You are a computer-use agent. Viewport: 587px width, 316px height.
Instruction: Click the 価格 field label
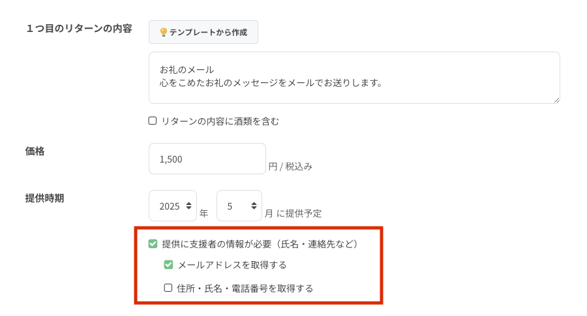(35, 151)
